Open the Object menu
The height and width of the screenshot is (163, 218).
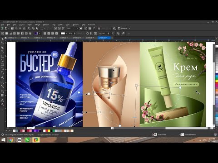30,25
